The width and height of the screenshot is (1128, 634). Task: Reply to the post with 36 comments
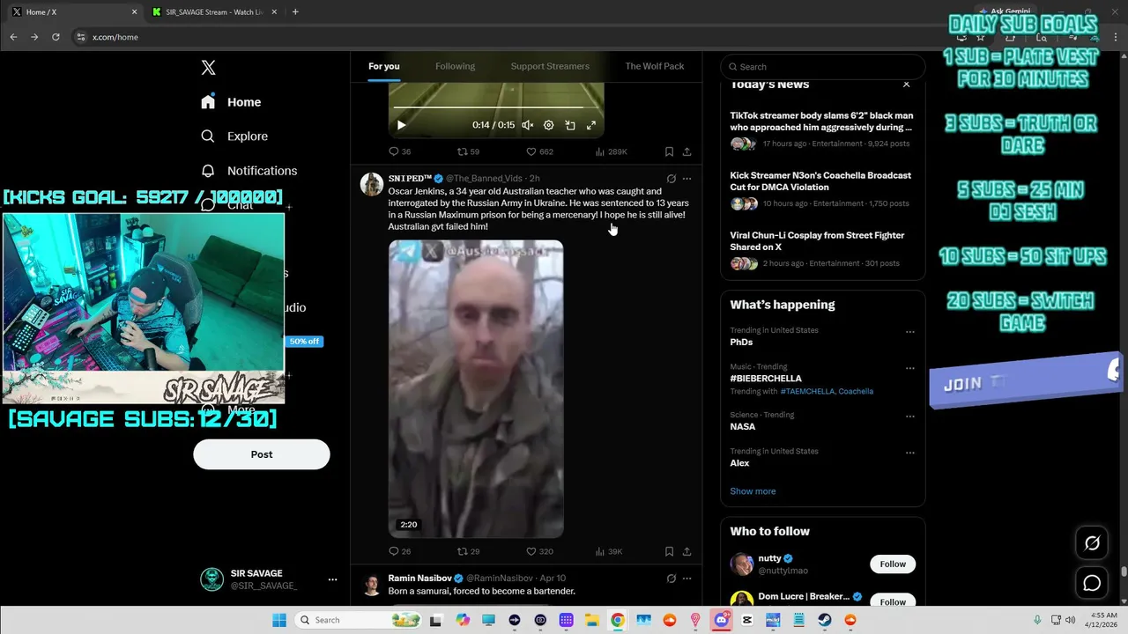(400, 151)
